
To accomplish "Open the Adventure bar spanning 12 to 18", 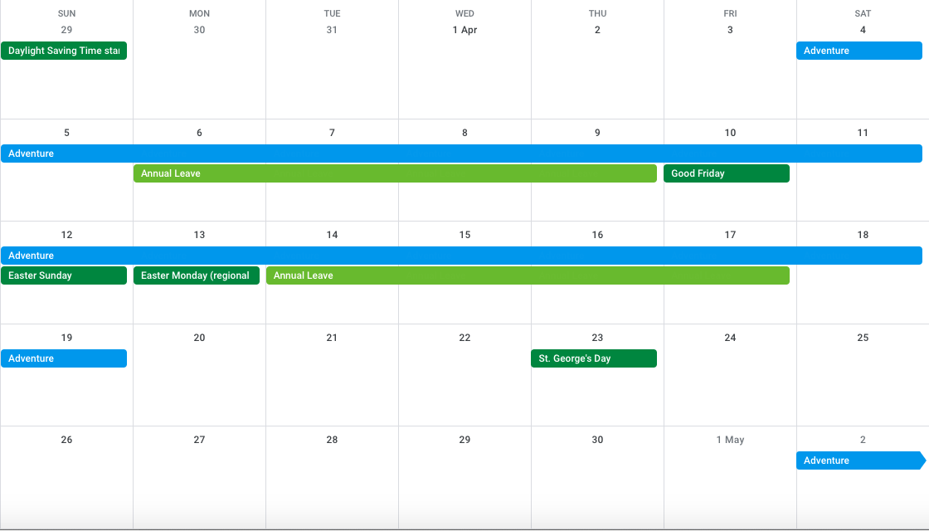I will 461,256.
